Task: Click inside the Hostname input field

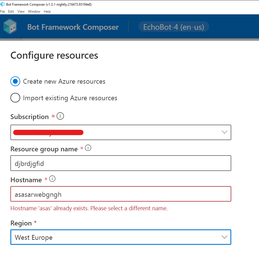Action: point(121,194)
